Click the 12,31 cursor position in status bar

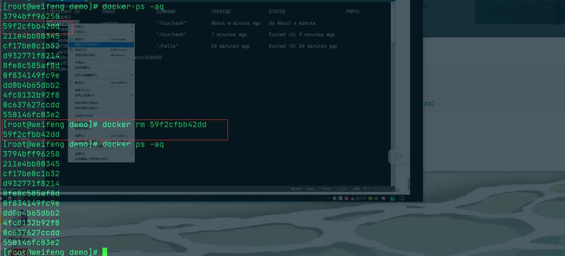343,189
